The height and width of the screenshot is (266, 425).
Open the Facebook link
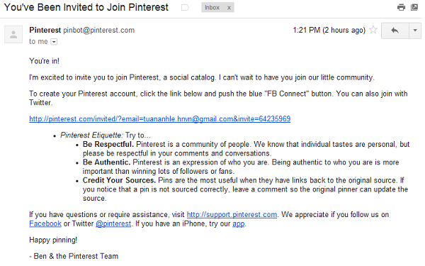[x=45, y=223]
